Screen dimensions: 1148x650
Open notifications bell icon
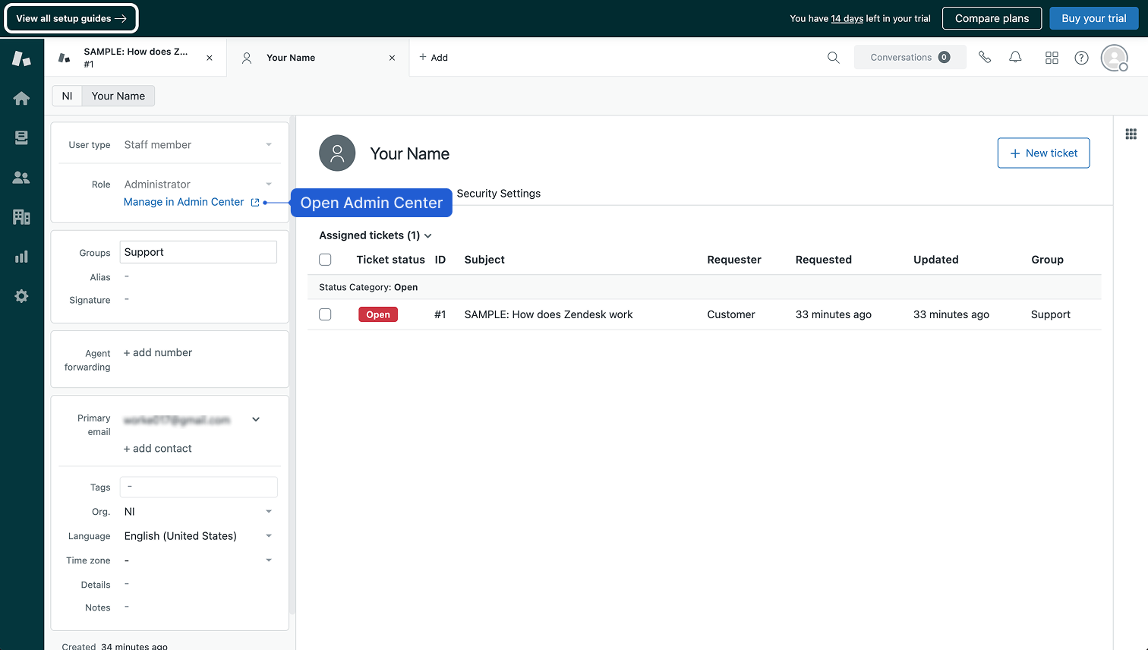point(1015,57)
